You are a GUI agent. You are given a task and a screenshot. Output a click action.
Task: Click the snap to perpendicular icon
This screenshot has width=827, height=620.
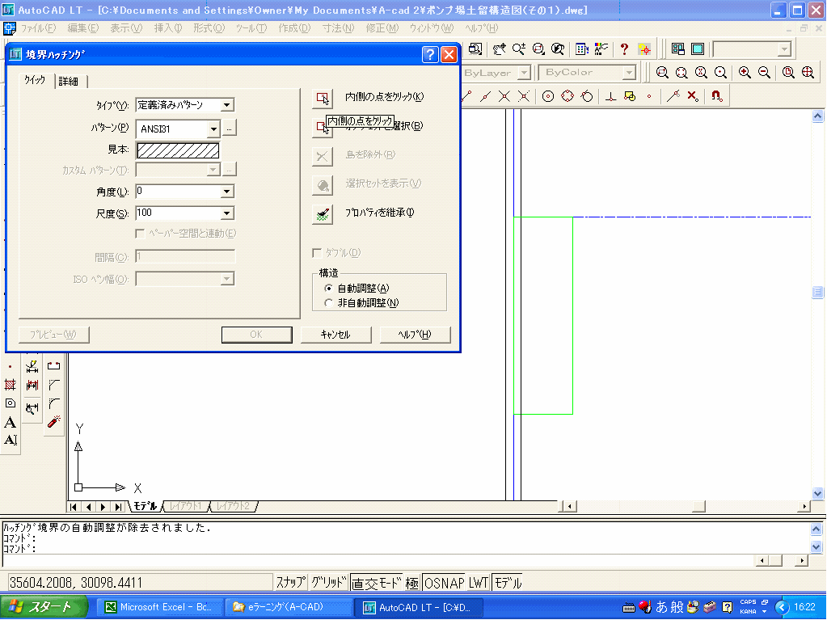point(610,96)
